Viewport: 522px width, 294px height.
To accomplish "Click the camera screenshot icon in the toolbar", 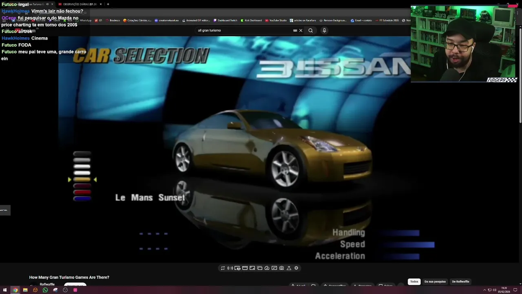I will 281,268.
